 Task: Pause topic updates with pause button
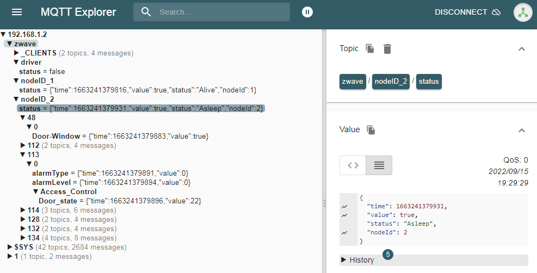307,12
